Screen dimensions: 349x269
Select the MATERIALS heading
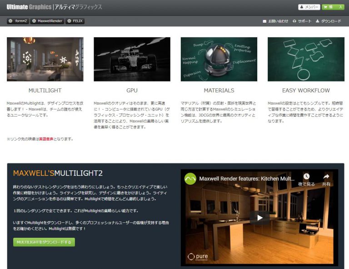[x=219, y=91]
